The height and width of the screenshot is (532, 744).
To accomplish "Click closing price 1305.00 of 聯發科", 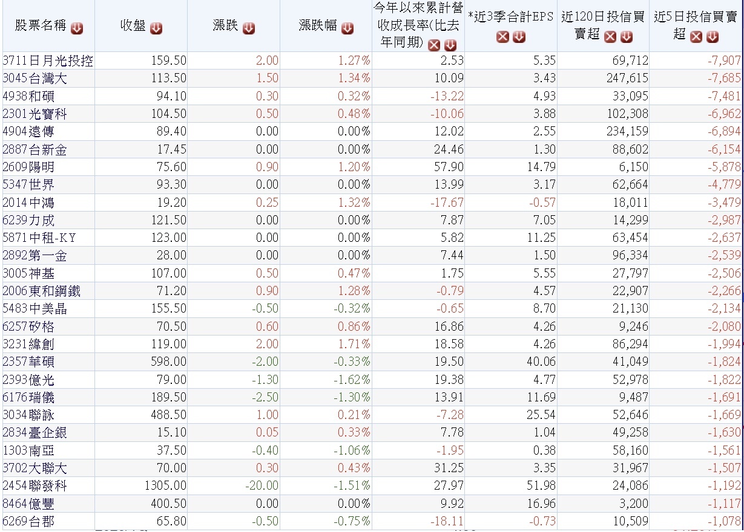I will click(x=166, y=486).
